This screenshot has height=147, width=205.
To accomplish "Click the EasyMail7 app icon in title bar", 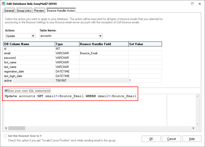I will coord(3,4).
